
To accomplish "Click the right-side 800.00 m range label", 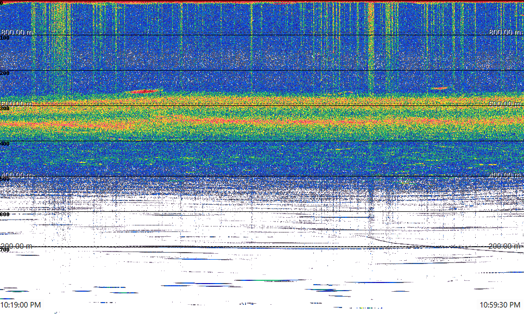I will tap(505, 32).
